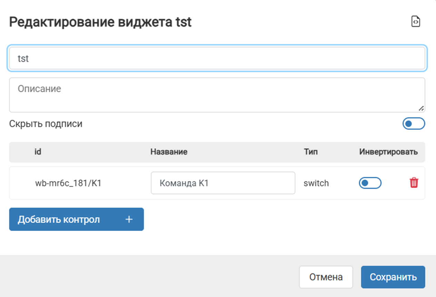Toggle the Скрыть подписи switch

point(414,124)
